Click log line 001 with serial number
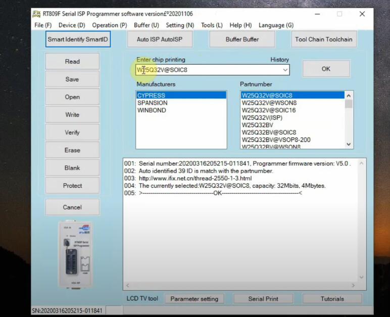390x317 pixels. [x=237, y=164]
